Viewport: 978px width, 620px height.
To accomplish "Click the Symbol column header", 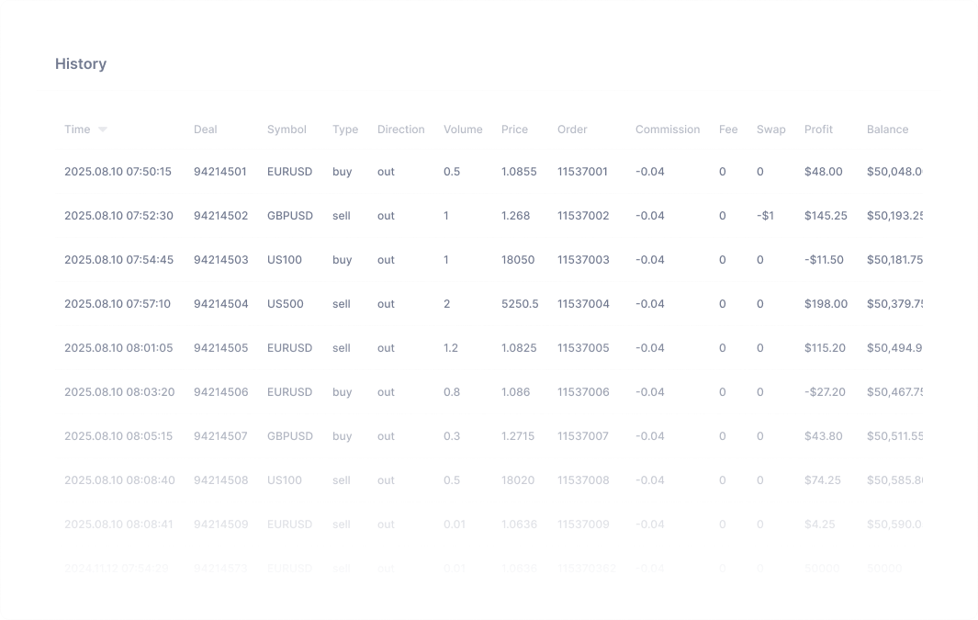I will point(287,130).
